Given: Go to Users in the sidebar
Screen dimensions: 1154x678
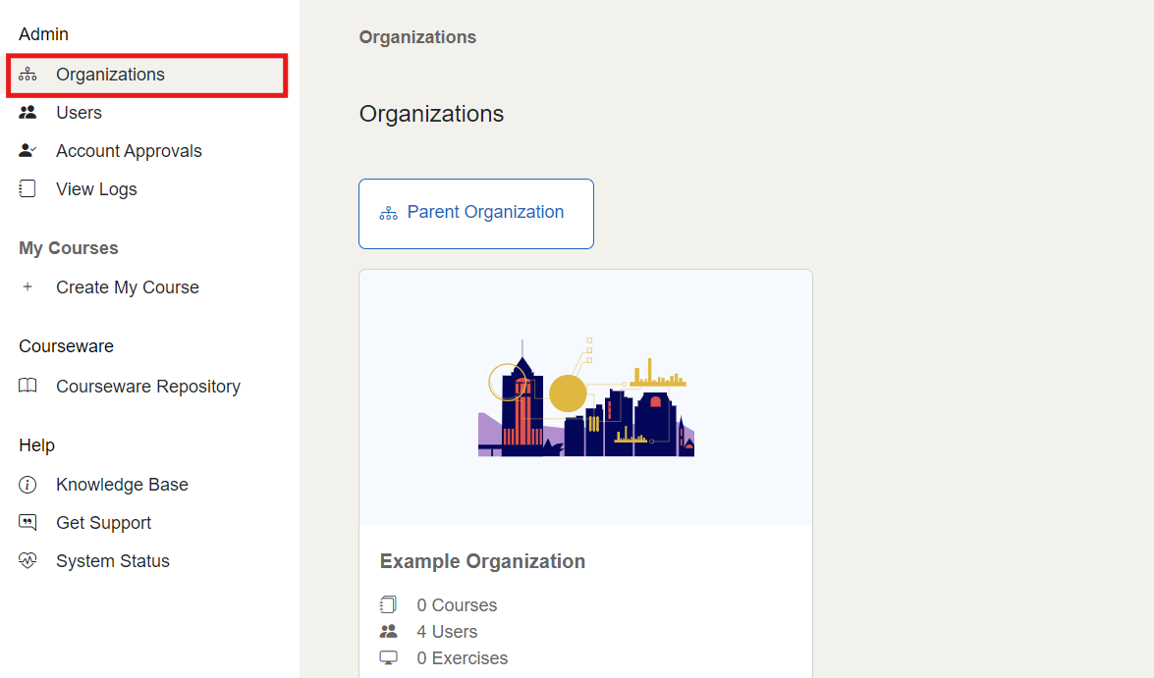Looking at the screenshot, I should (79, 113).
